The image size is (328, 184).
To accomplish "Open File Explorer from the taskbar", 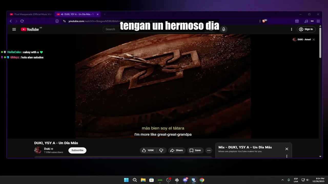I will point(143,180).
